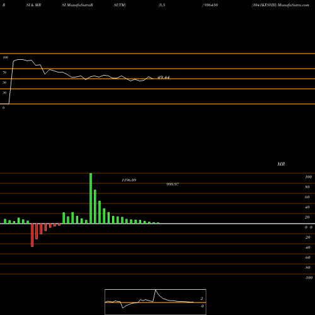The image size is (315, 315).
Task: Click the MR axis label -100
Action: (x=309, y=277)
